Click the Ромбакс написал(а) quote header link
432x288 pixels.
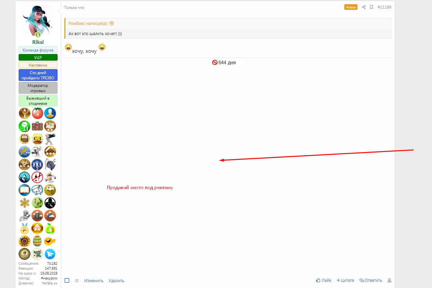pos(88,23)
